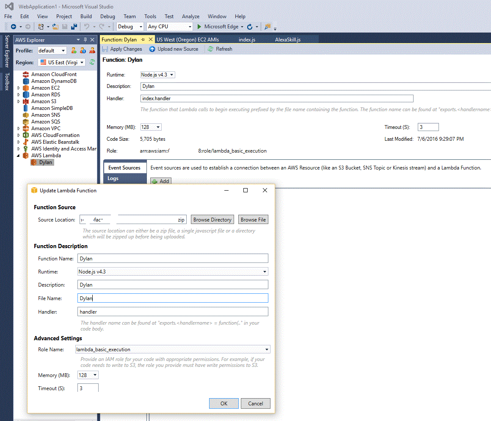Select the Event Sources side tab
Image resolution: width=491 pixels, height=421 pixels.
(x=125, y=168)
